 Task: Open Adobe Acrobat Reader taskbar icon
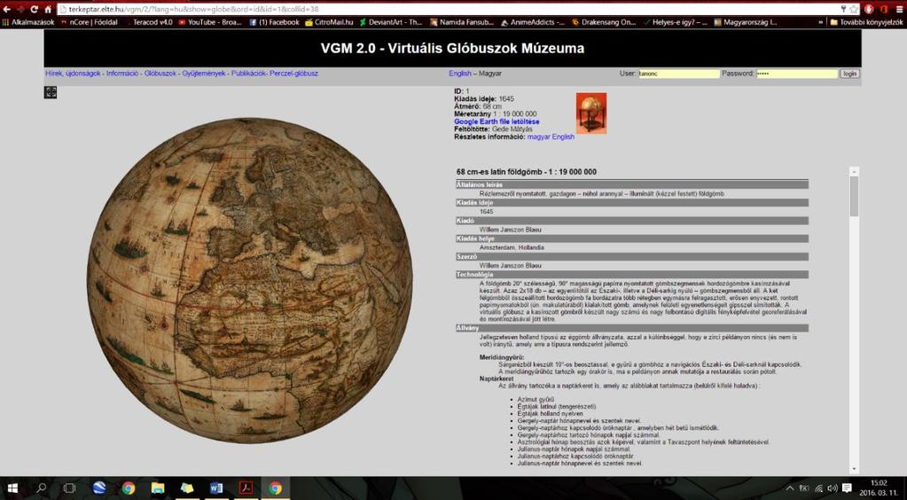click(x=246, y=488)
